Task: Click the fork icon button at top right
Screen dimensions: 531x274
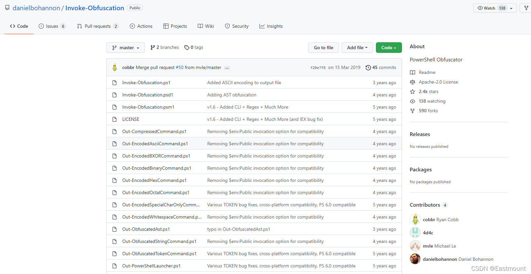Action: click(x=526, y=8)
